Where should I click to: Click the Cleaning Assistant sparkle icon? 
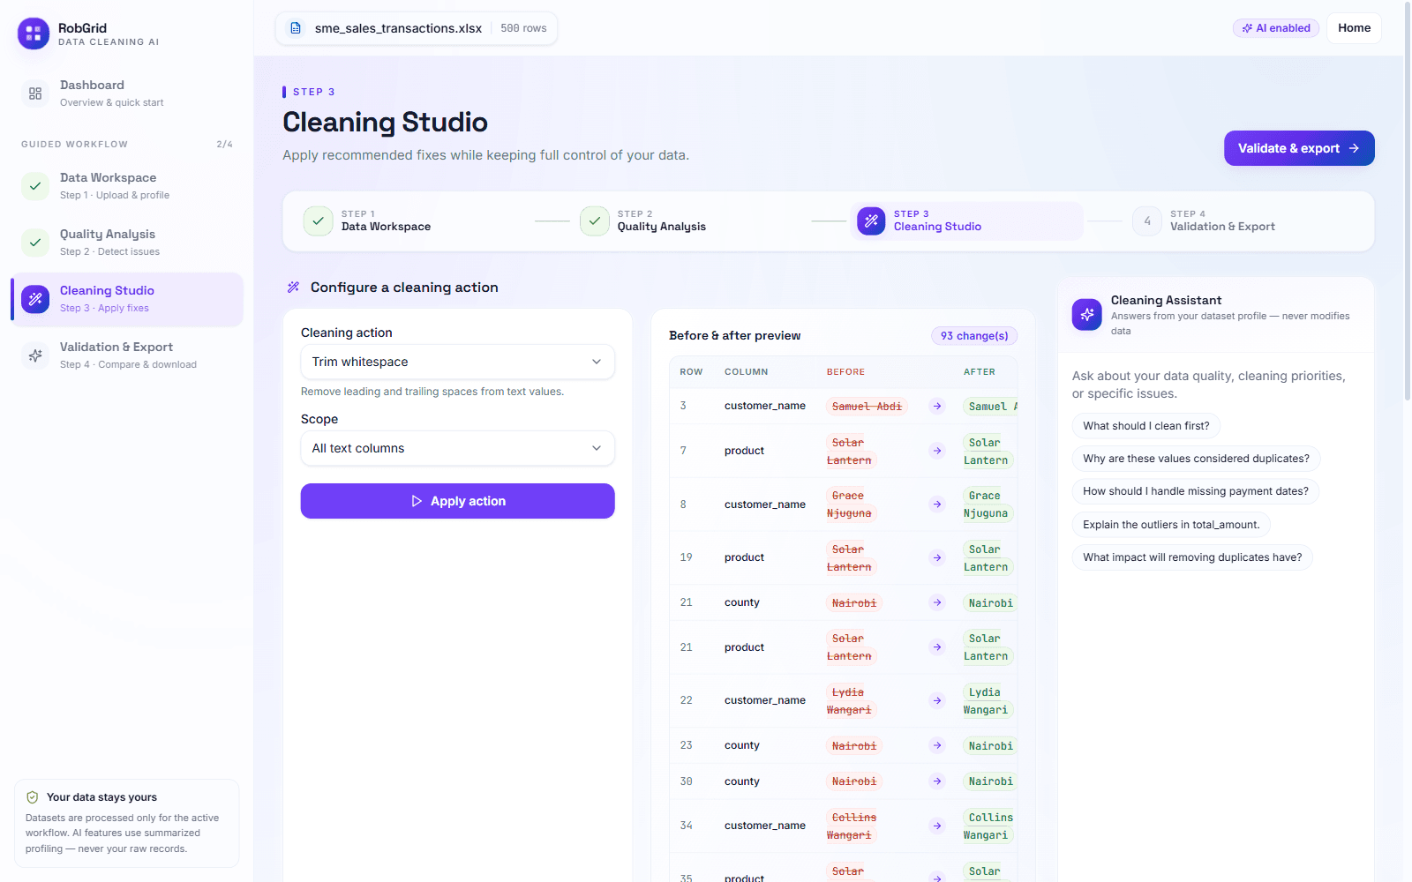pyautogui.click(x=1087, y=315)
